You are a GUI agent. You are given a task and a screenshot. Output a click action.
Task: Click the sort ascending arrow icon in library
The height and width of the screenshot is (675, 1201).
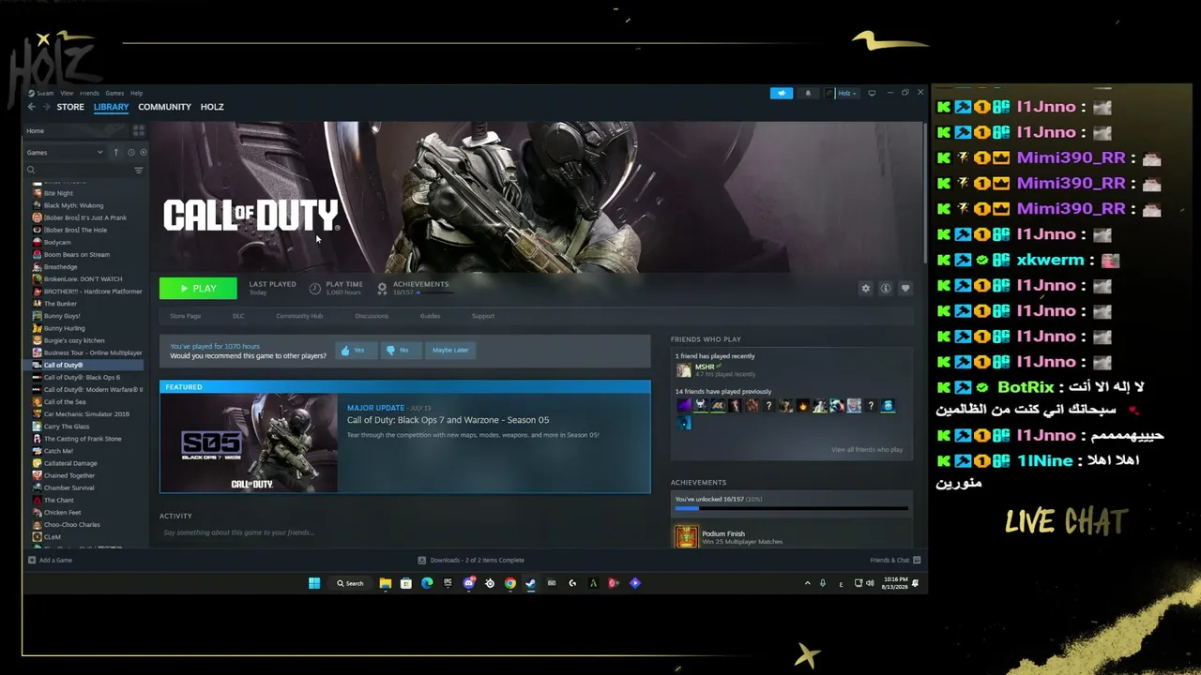pos(116,152)
